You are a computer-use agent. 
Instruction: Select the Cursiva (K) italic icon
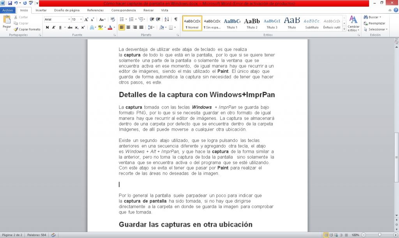tap(53, 27)
